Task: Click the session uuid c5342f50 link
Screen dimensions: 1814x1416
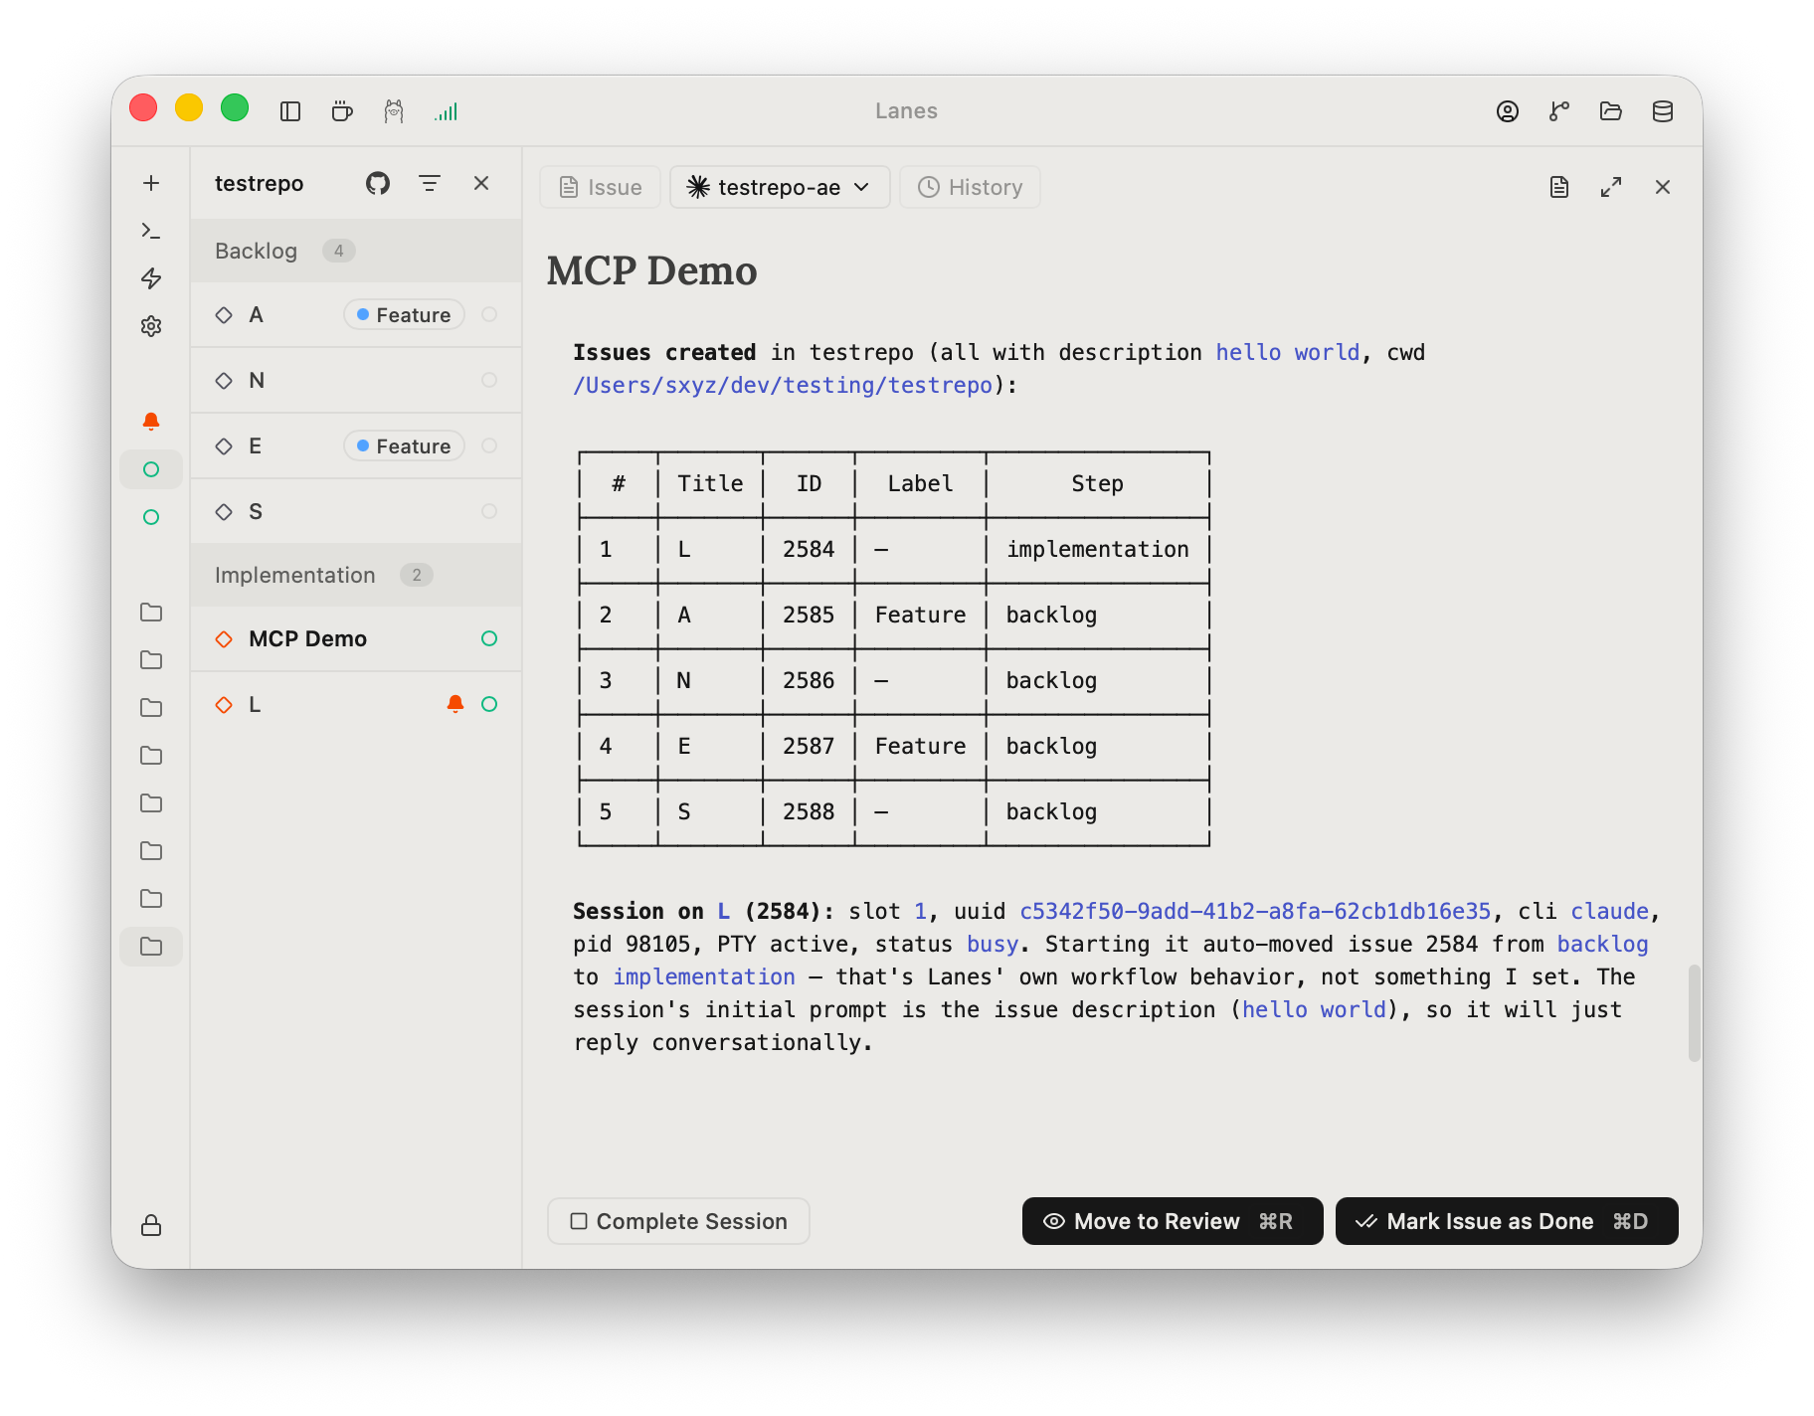Action: 1255,911
